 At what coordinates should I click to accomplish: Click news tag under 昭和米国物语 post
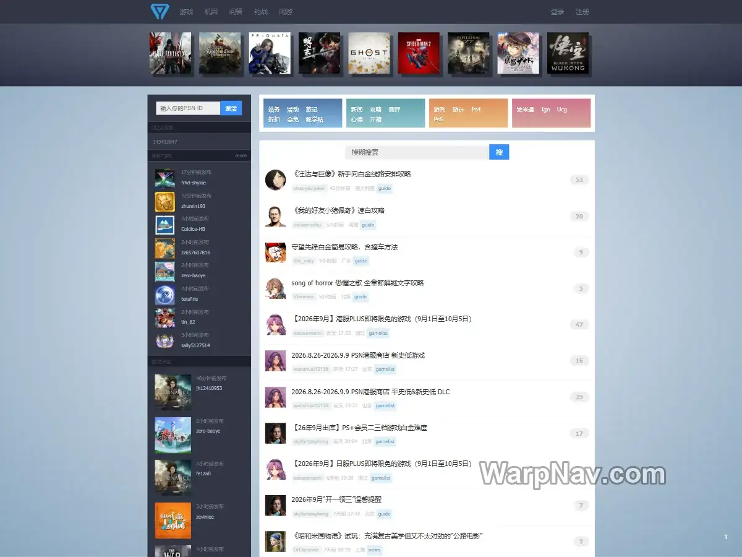pyautogui.click(x=375, y=550)
